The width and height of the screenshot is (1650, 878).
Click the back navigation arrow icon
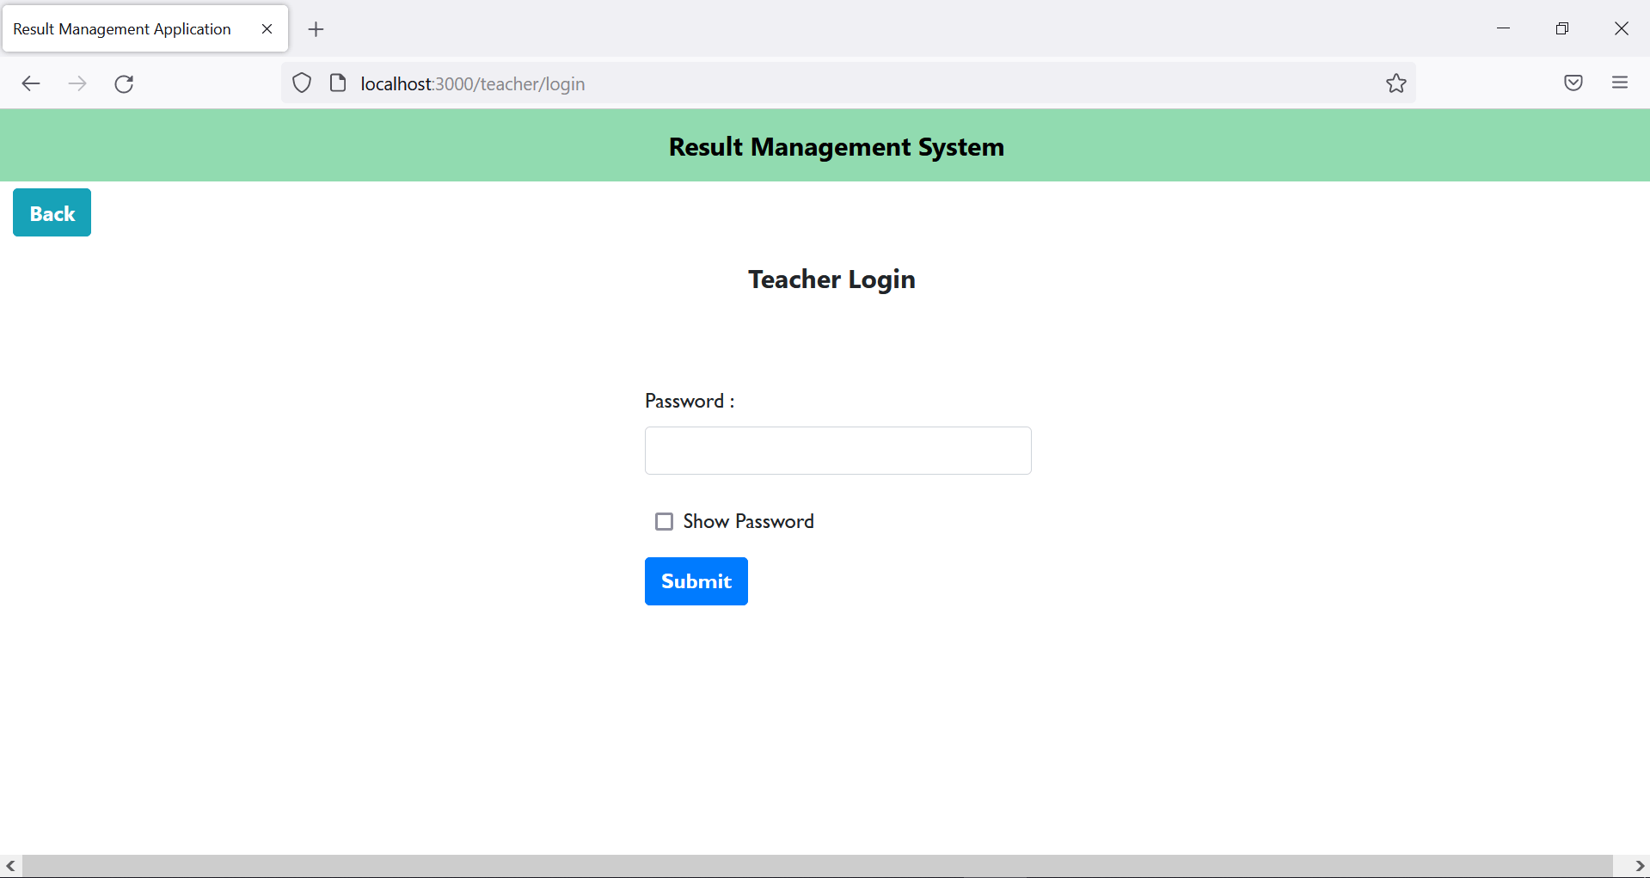(x=31, y=83)
